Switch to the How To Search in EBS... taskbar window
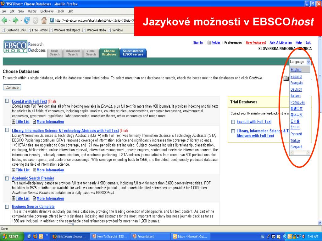Viewport: 322px width, 241px height. 110,237
